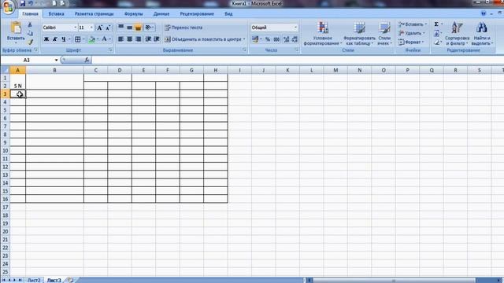Open the round Office button menu
Image resolution: width=504 pixels, height=283 pixels.
(8, 7)
